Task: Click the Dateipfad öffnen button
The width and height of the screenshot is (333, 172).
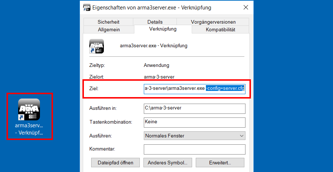Action: click(115, 163)
